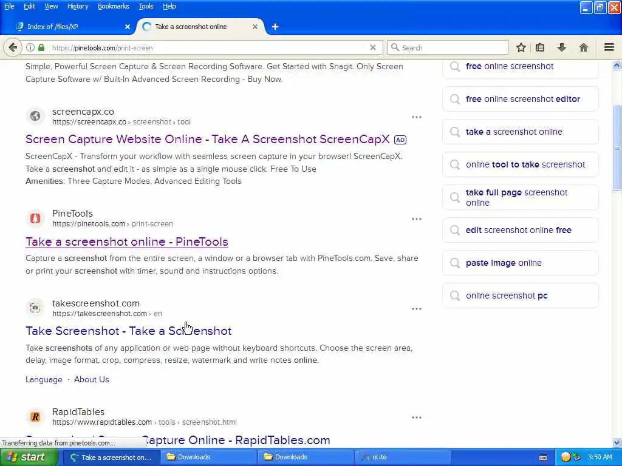Search suggestion: paste image online
Screen dimensions: 622x466
point(521,263)
